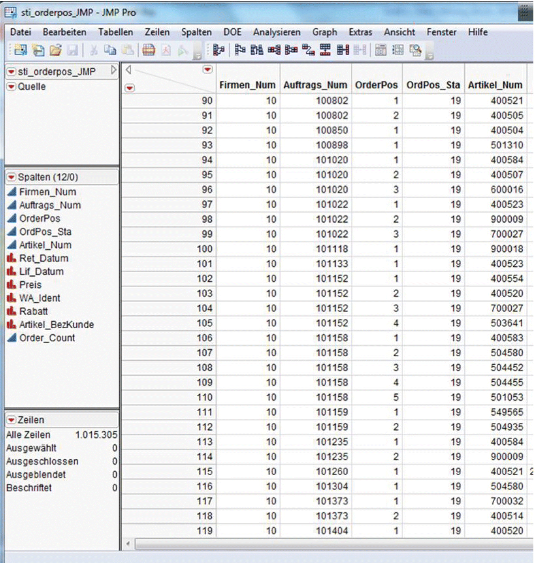Click the Update tables icon (greyed out)

360,50
